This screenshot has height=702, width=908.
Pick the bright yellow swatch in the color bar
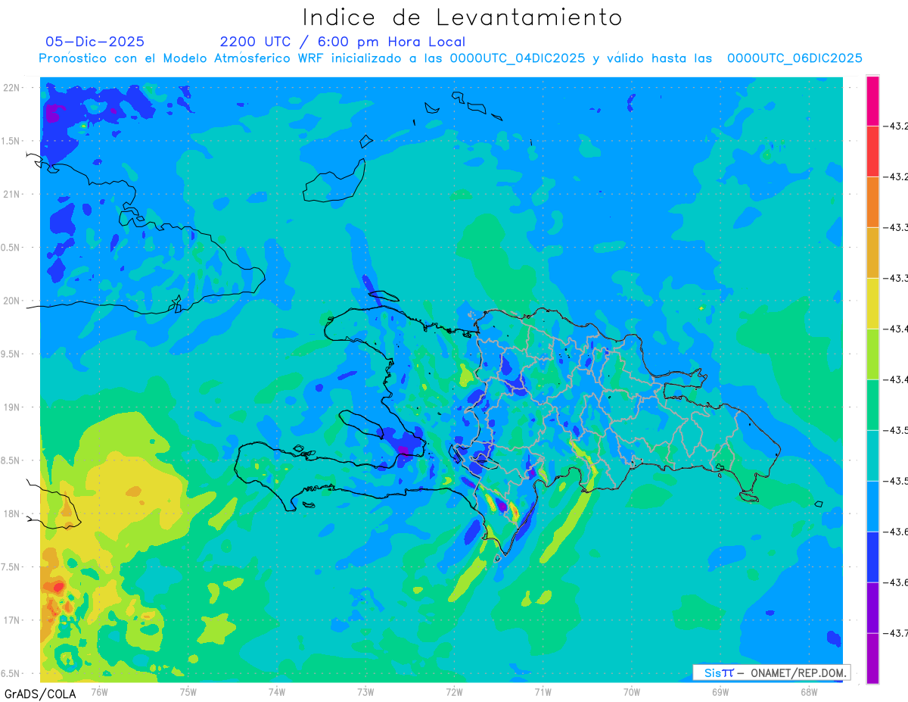coord(872,304)
